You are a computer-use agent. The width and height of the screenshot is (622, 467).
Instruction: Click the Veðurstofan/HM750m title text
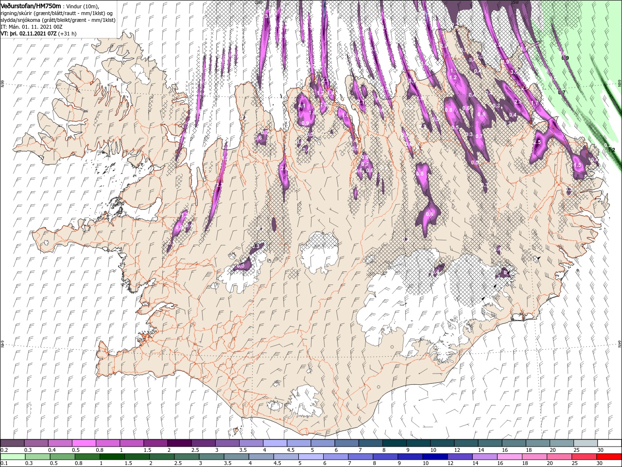point(31,5)
